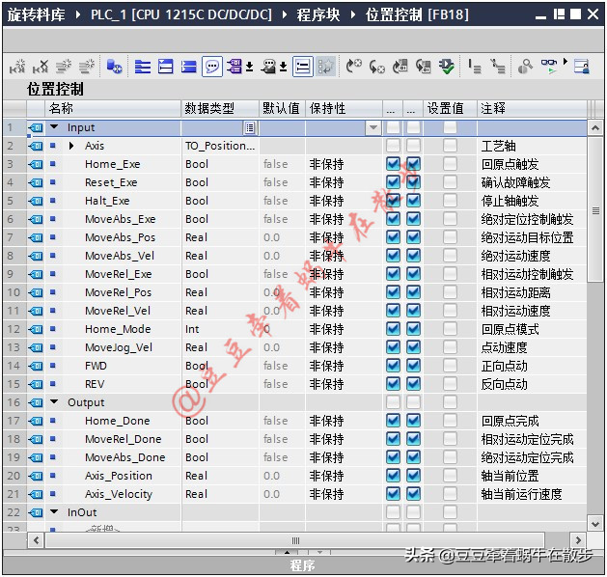Open dropdown arrow beside comments icon
This screenshot has height=577, width=607.
(283, 68)
